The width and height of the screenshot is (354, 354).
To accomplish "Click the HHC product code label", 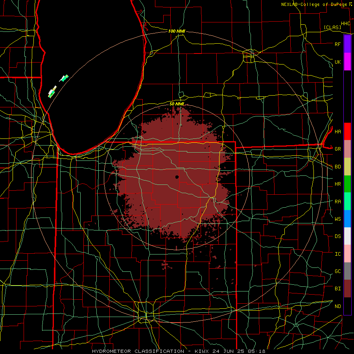I will pos(345,24).
